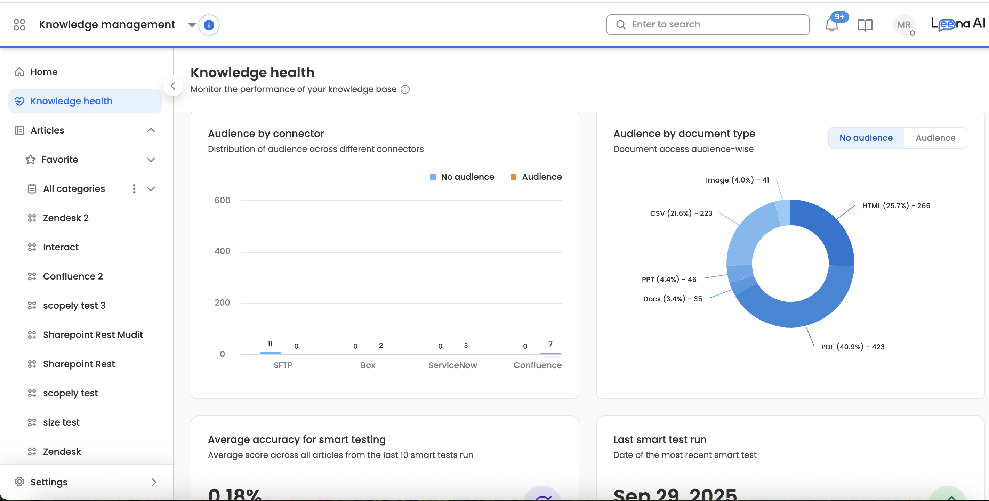Click the book documentation icon

point(865,25)
